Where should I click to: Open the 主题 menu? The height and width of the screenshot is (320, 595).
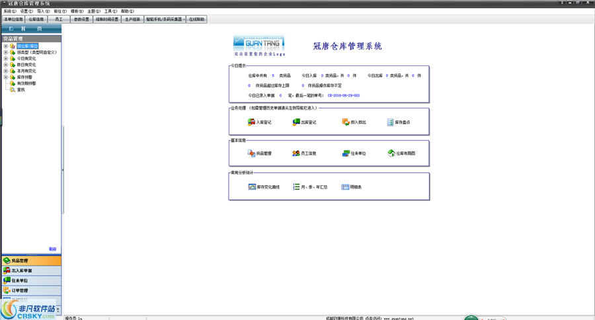pyautogui.click(x=94, y=11)
